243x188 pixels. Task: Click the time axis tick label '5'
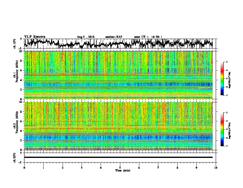(120, 168)
